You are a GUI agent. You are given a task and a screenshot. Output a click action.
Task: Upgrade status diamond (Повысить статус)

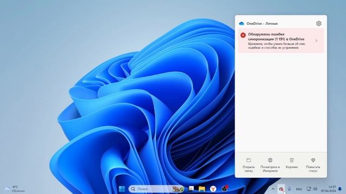click(x=313, y=164)
